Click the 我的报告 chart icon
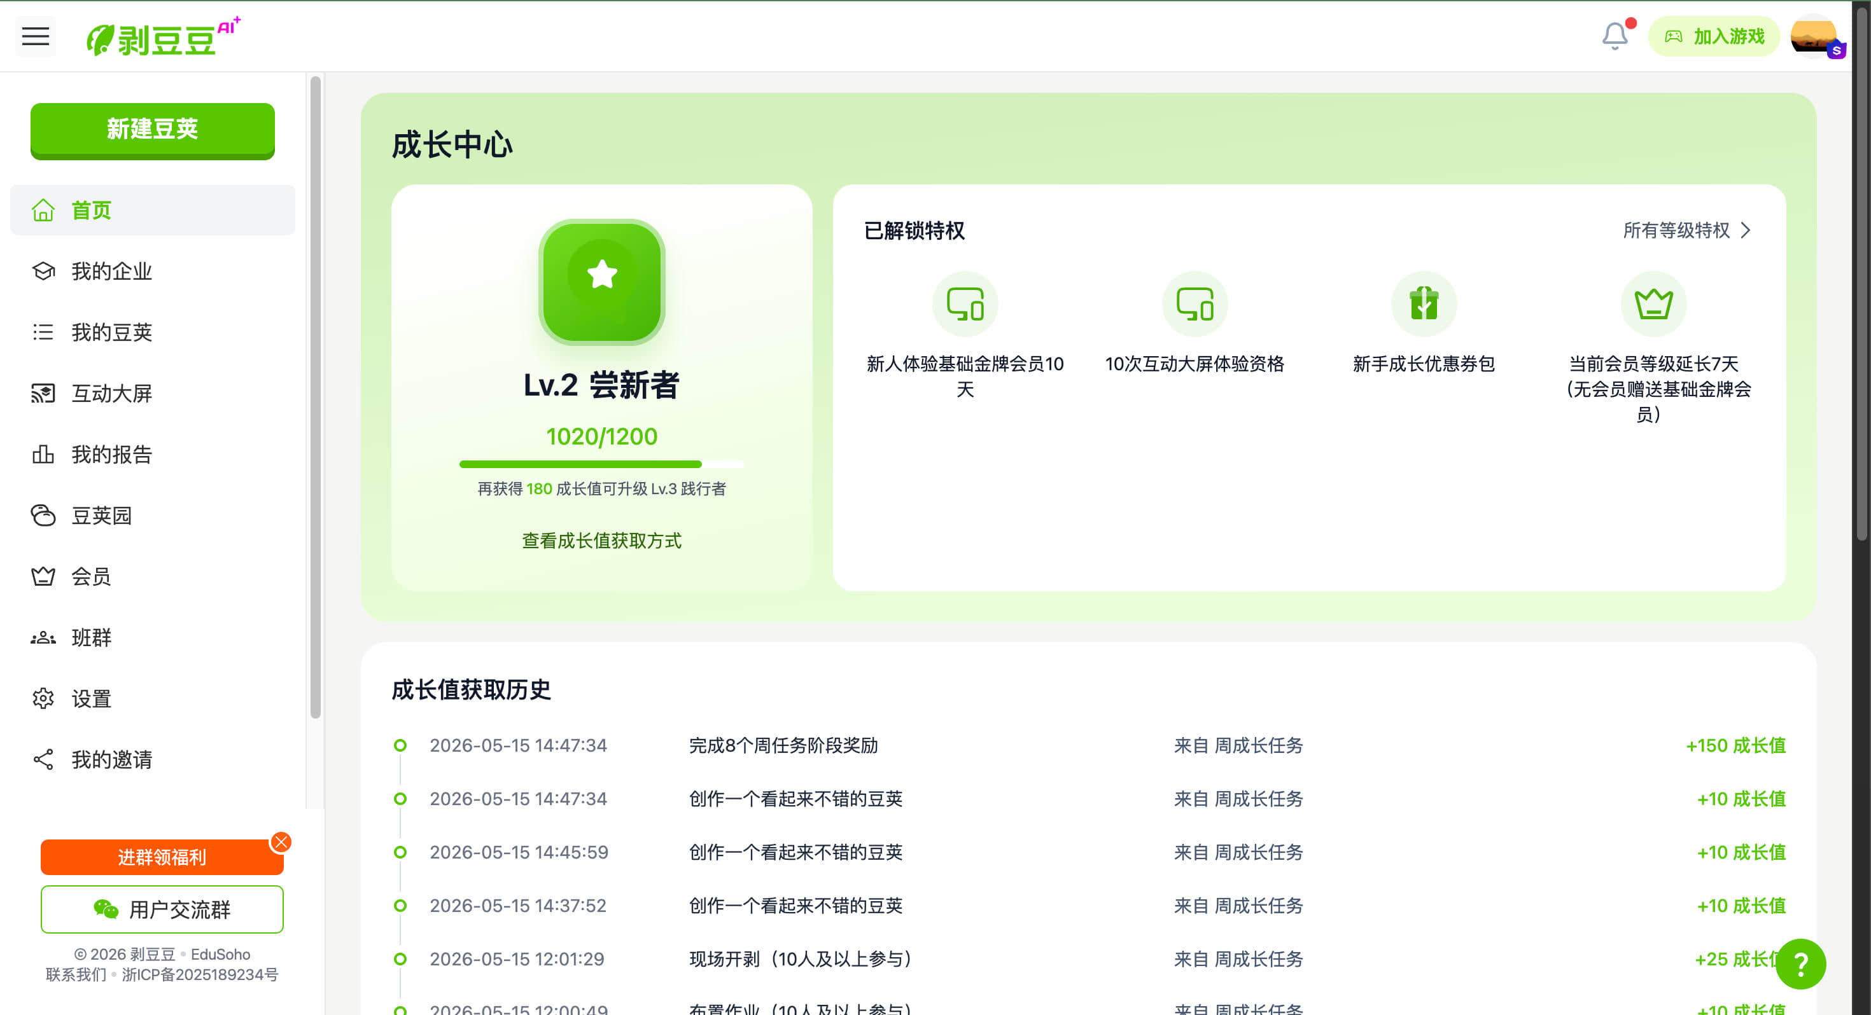 click(x=43, y=454)
